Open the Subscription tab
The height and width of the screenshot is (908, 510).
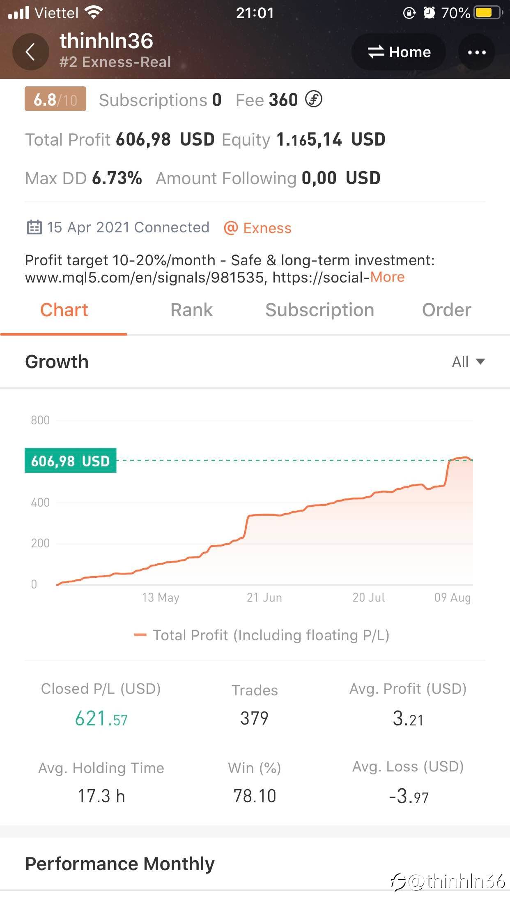point(319,310)
